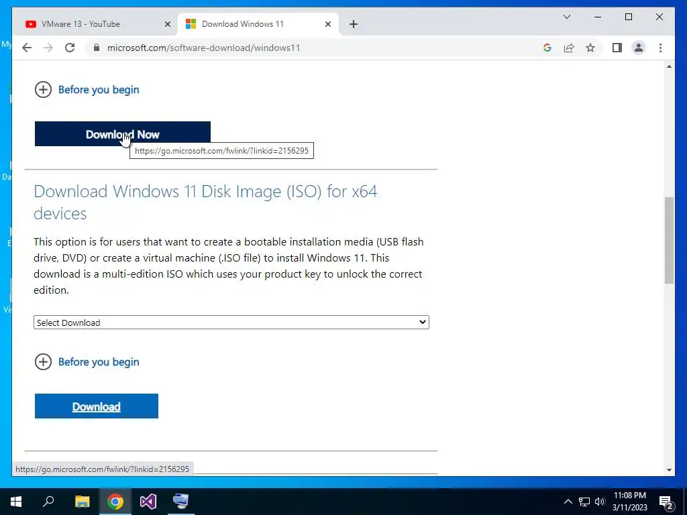Close the Download Windows 11 tab
The width and height of the screenshot is (687, 515).
327,25
